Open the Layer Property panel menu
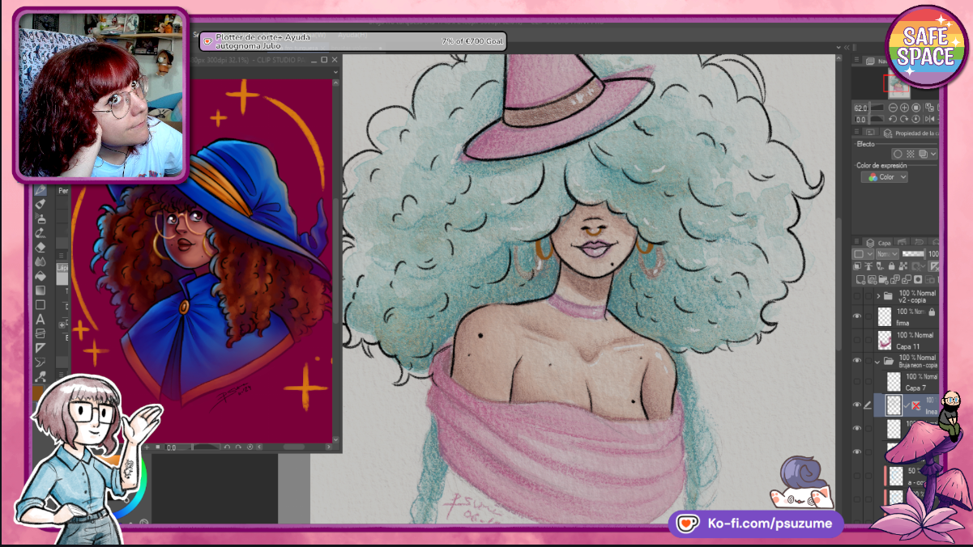 [x=857, y=131]
